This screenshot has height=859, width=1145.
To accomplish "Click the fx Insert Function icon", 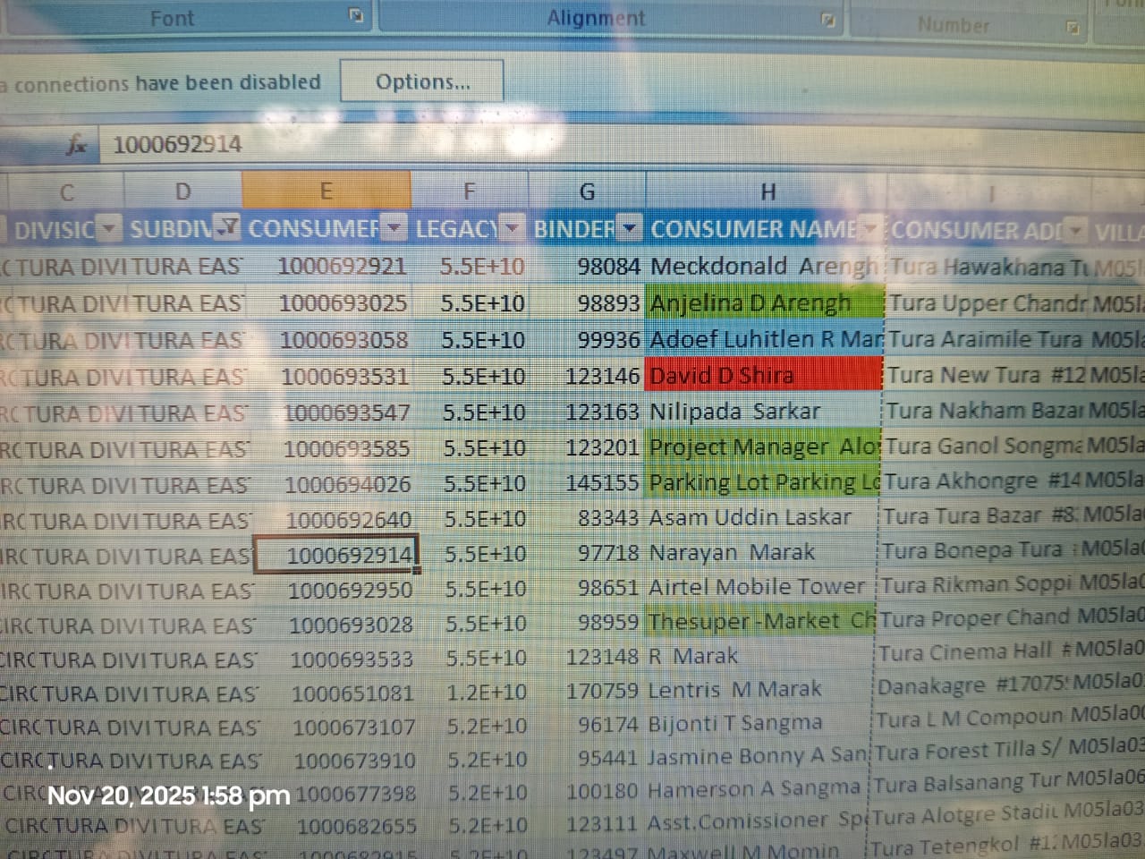I will [x=78, y=144].
